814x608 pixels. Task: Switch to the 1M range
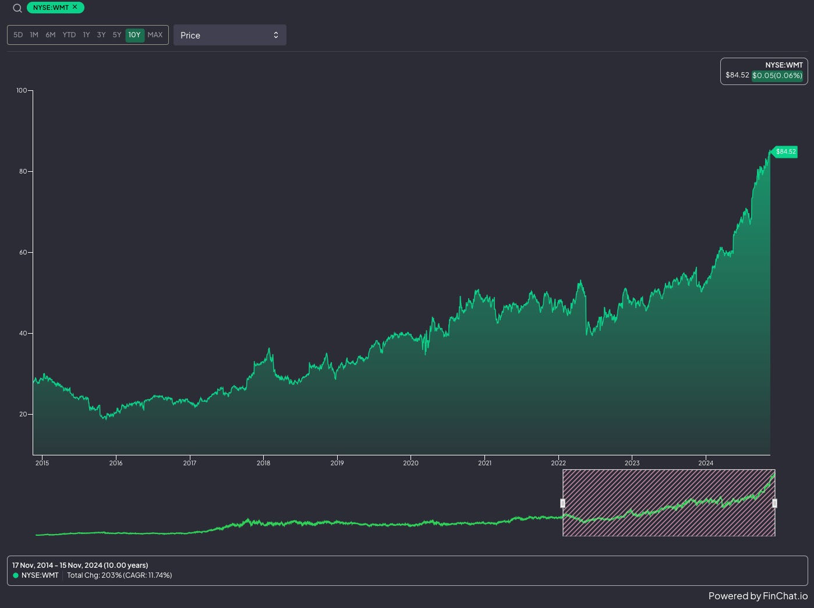34,35
